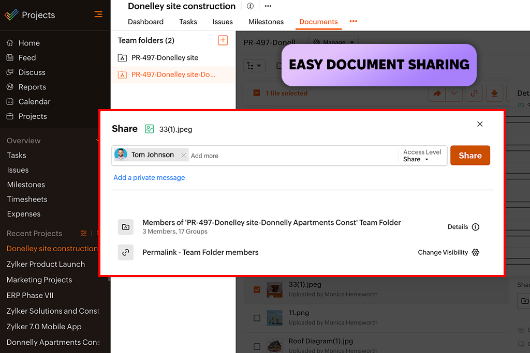Switch to the Milestones tab

tap(266, 22)
